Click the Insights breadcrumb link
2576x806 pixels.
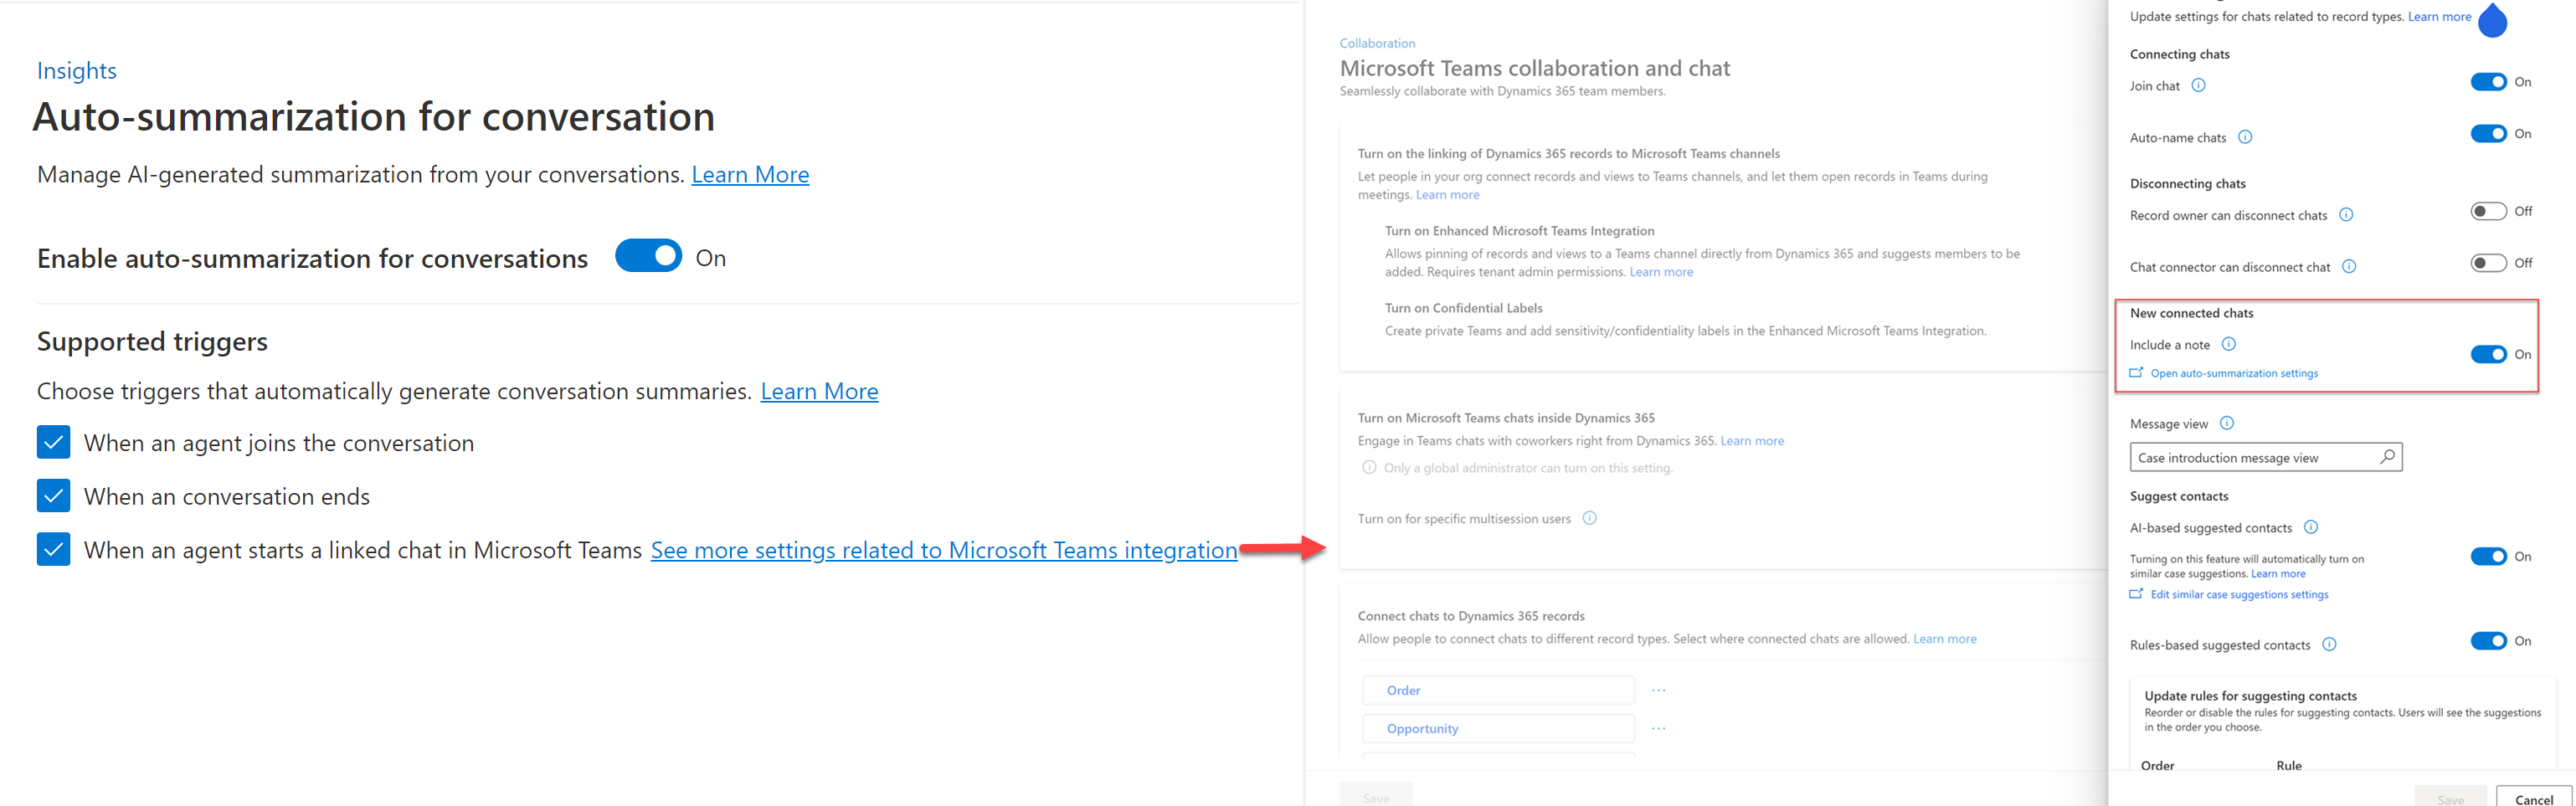pos(77,71)
